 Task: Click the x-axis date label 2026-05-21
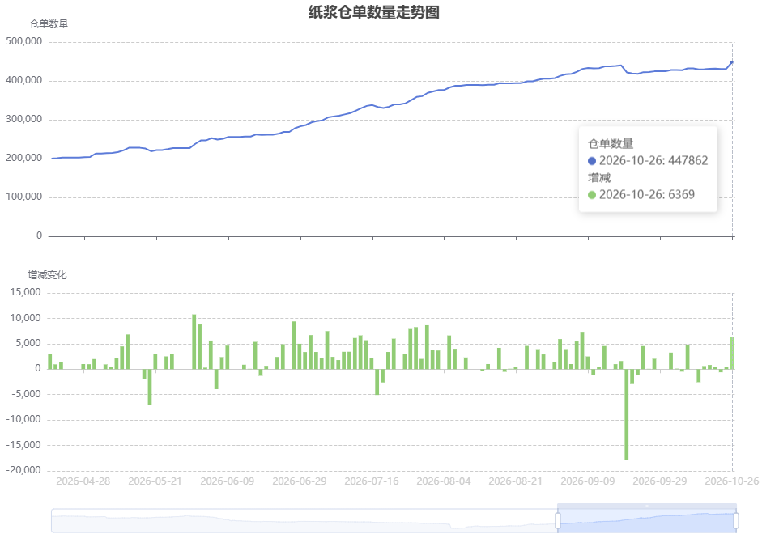[x=155, y=481]
